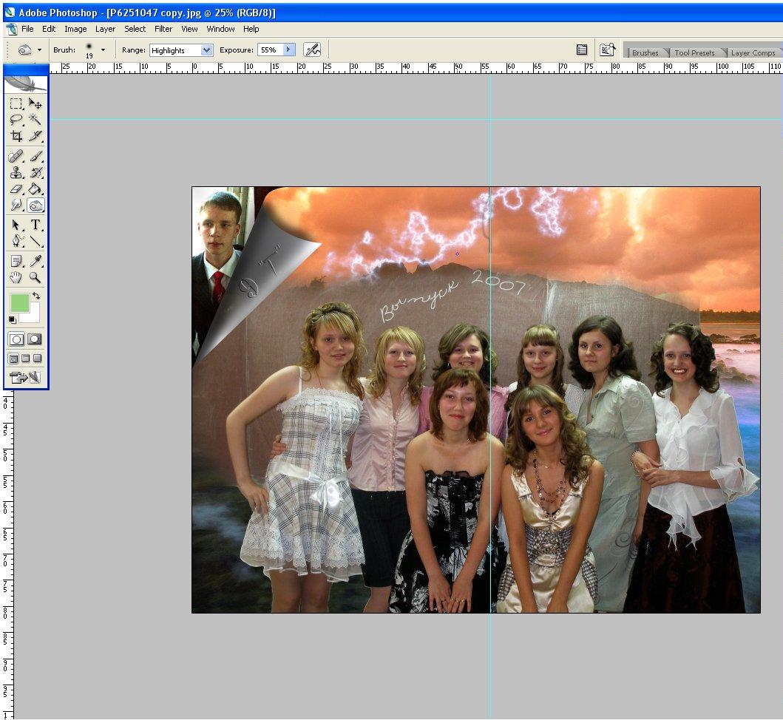Choose the Hand tool
Image resolution: width=783 pixels, height=720 pixels.
pyautogui.click(x=16, y=277)
